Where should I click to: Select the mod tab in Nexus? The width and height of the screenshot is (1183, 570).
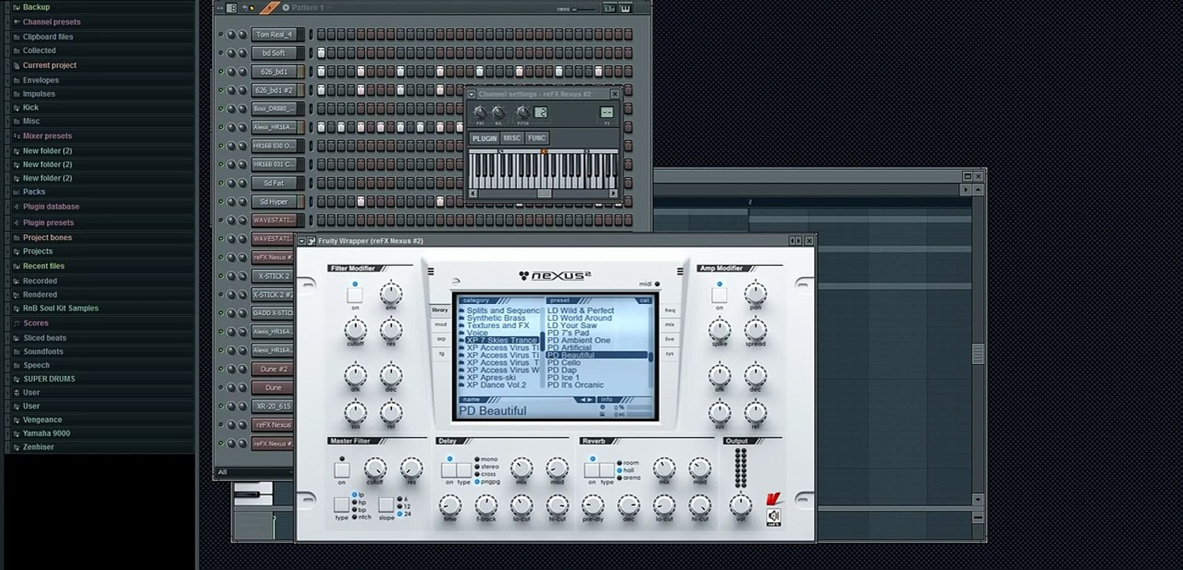click(440, 325)
